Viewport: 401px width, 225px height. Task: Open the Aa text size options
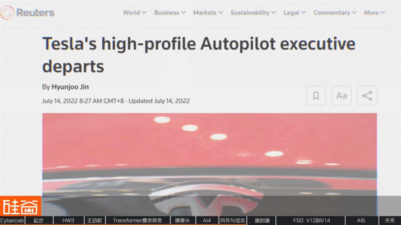point(342,96)
